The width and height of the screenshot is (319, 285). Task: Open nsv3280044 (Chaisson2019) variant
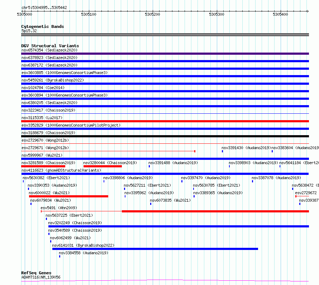tap(110, 163)
